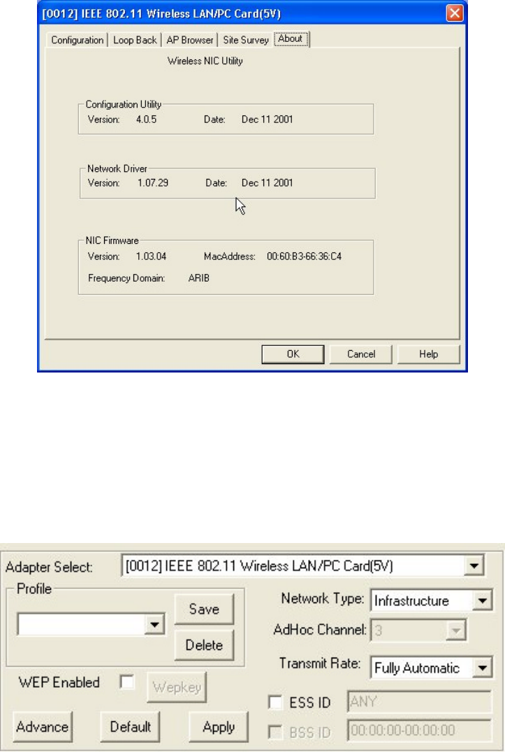
Task: Click the BSS ID address field
Action: point(419,730)
